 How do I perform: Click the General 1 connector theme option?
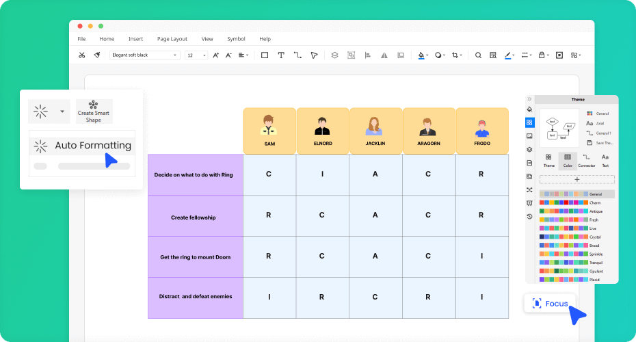598,133
